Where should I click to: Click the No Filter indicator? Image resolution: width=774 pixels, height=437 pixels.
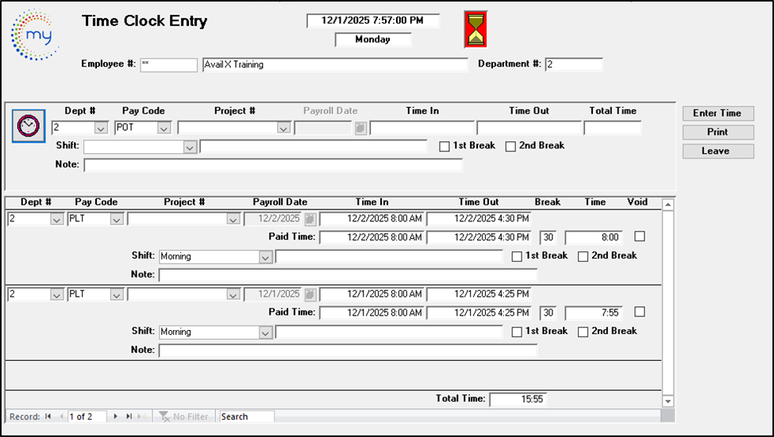tap(184, 416)
